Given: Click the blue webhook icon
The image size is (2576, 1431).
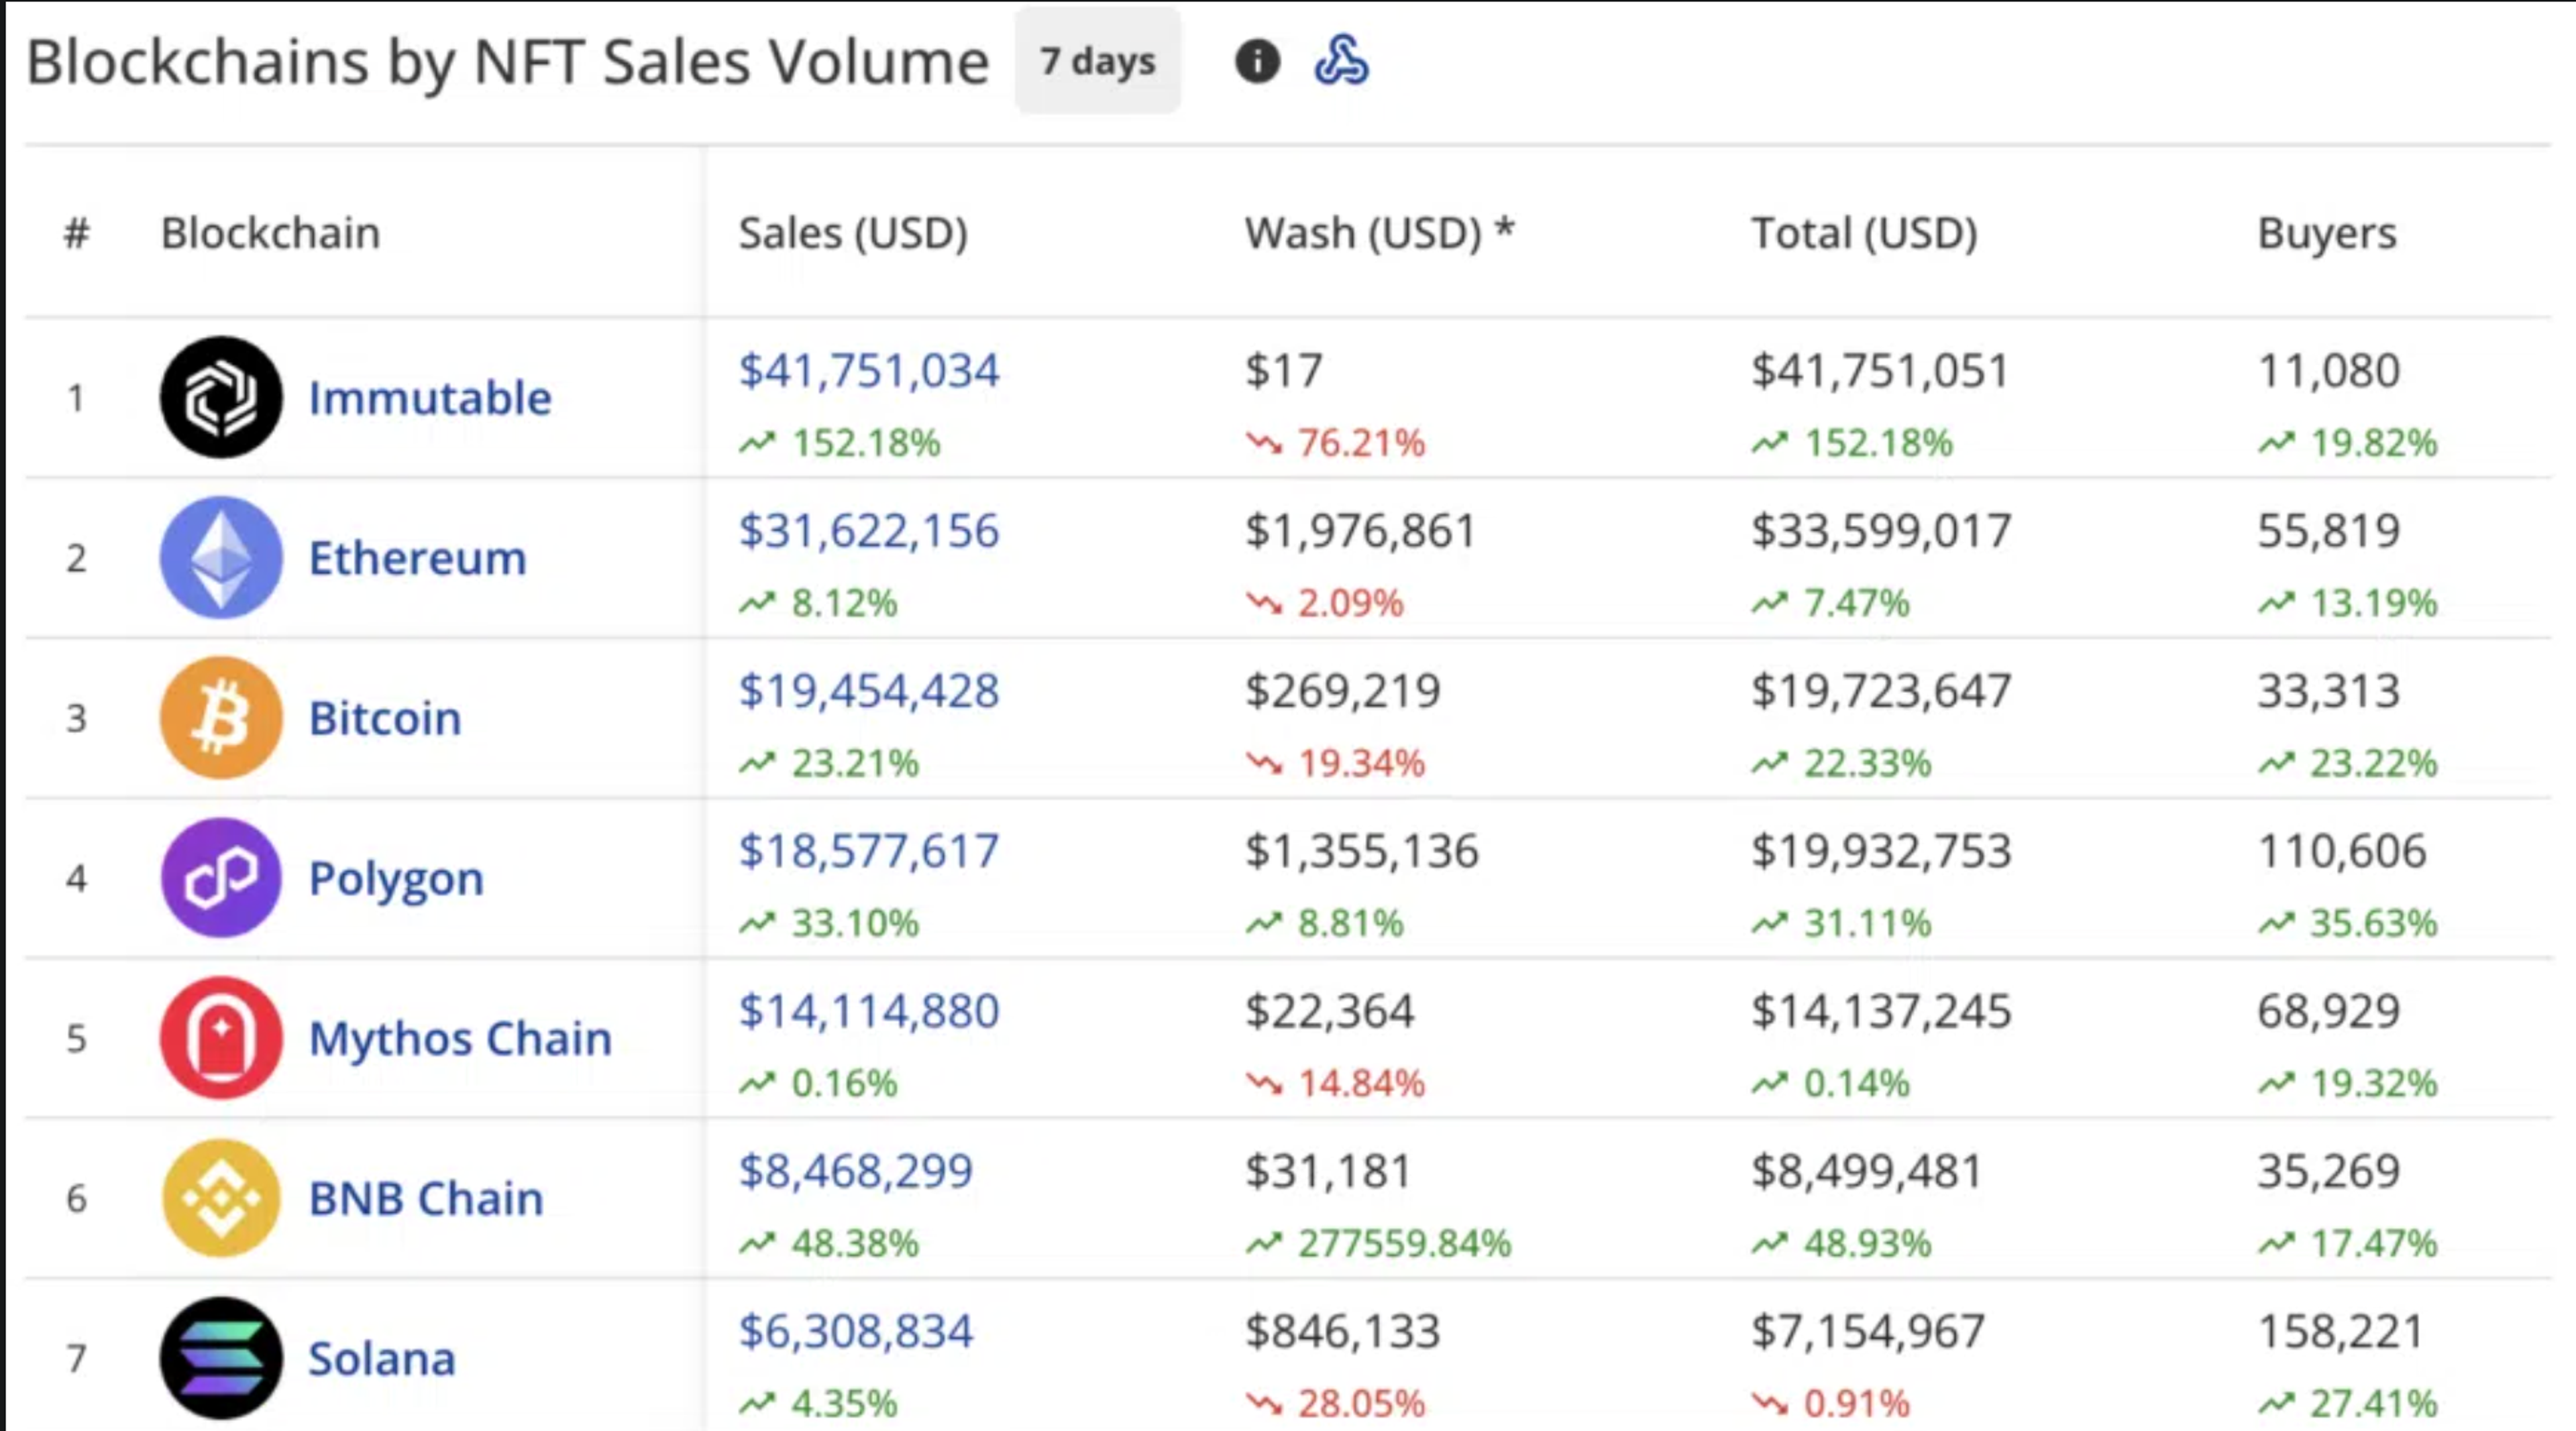Looking at the screenshot, I should point(1341,61).
